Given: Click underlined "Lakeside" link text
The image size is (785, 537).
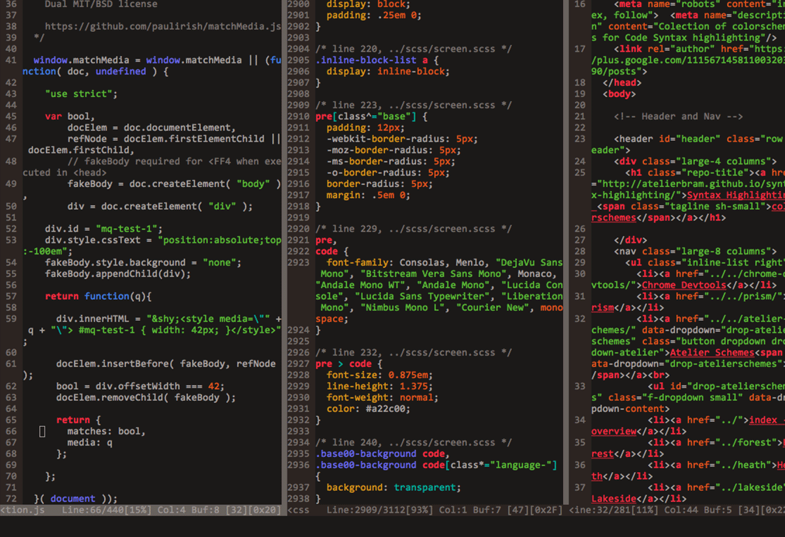Looking at the screenshot, I should 614,499.
